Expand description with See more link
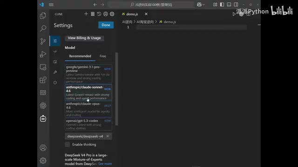 point(105,164)
